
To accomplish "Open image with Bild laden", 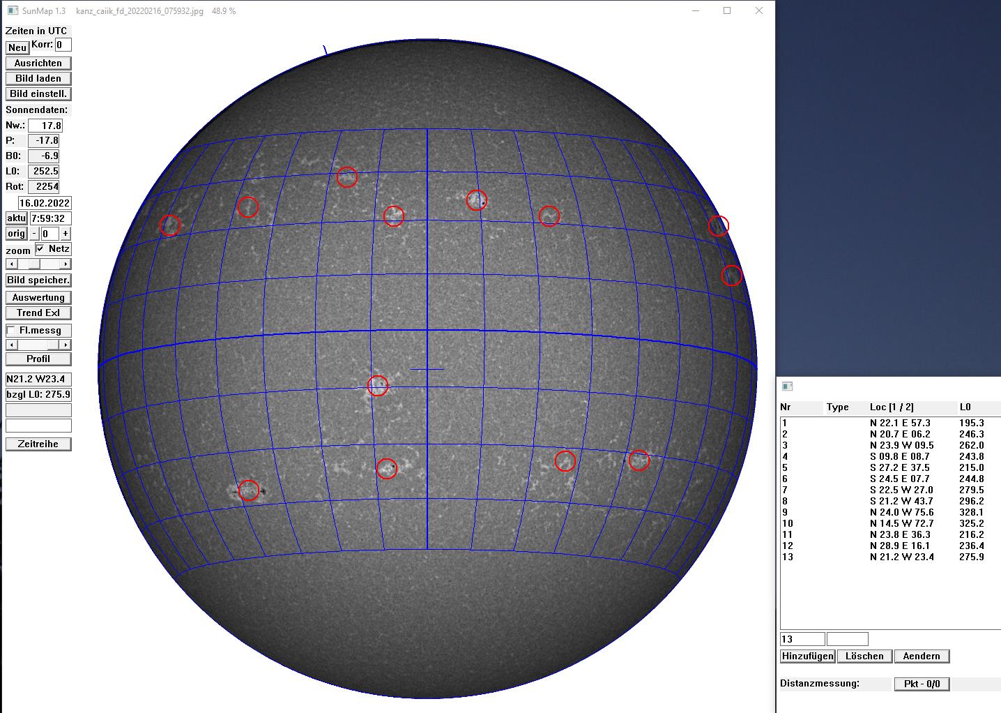I will click(x=38, y=78).
